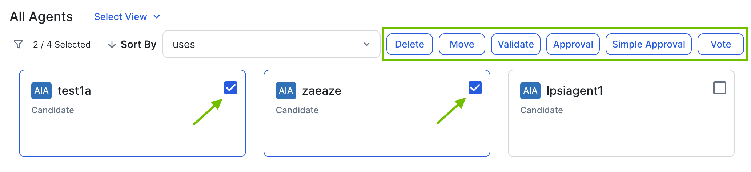Expand the Sort By uses combo box
The width and height of the screenshot is (751, 172).
pyautogui.click(x=271, y=44)
